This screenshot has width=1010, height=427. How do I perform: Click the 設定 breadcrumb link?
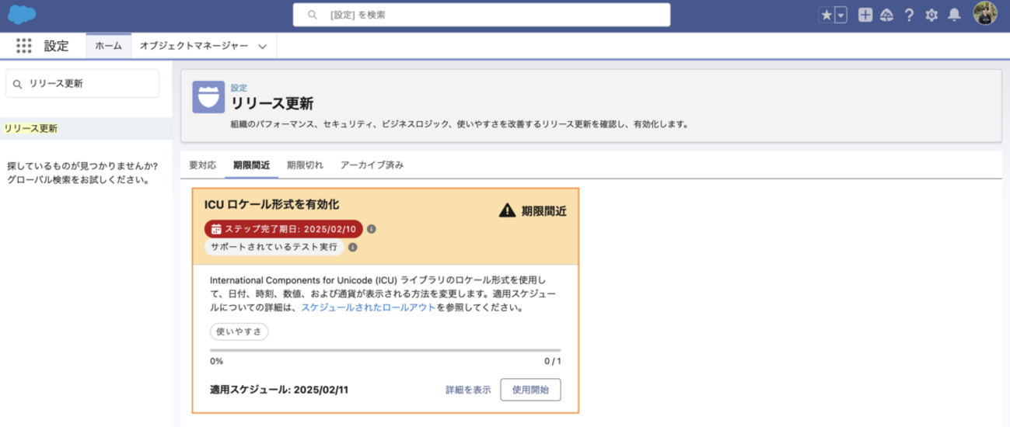click(239, 88)
